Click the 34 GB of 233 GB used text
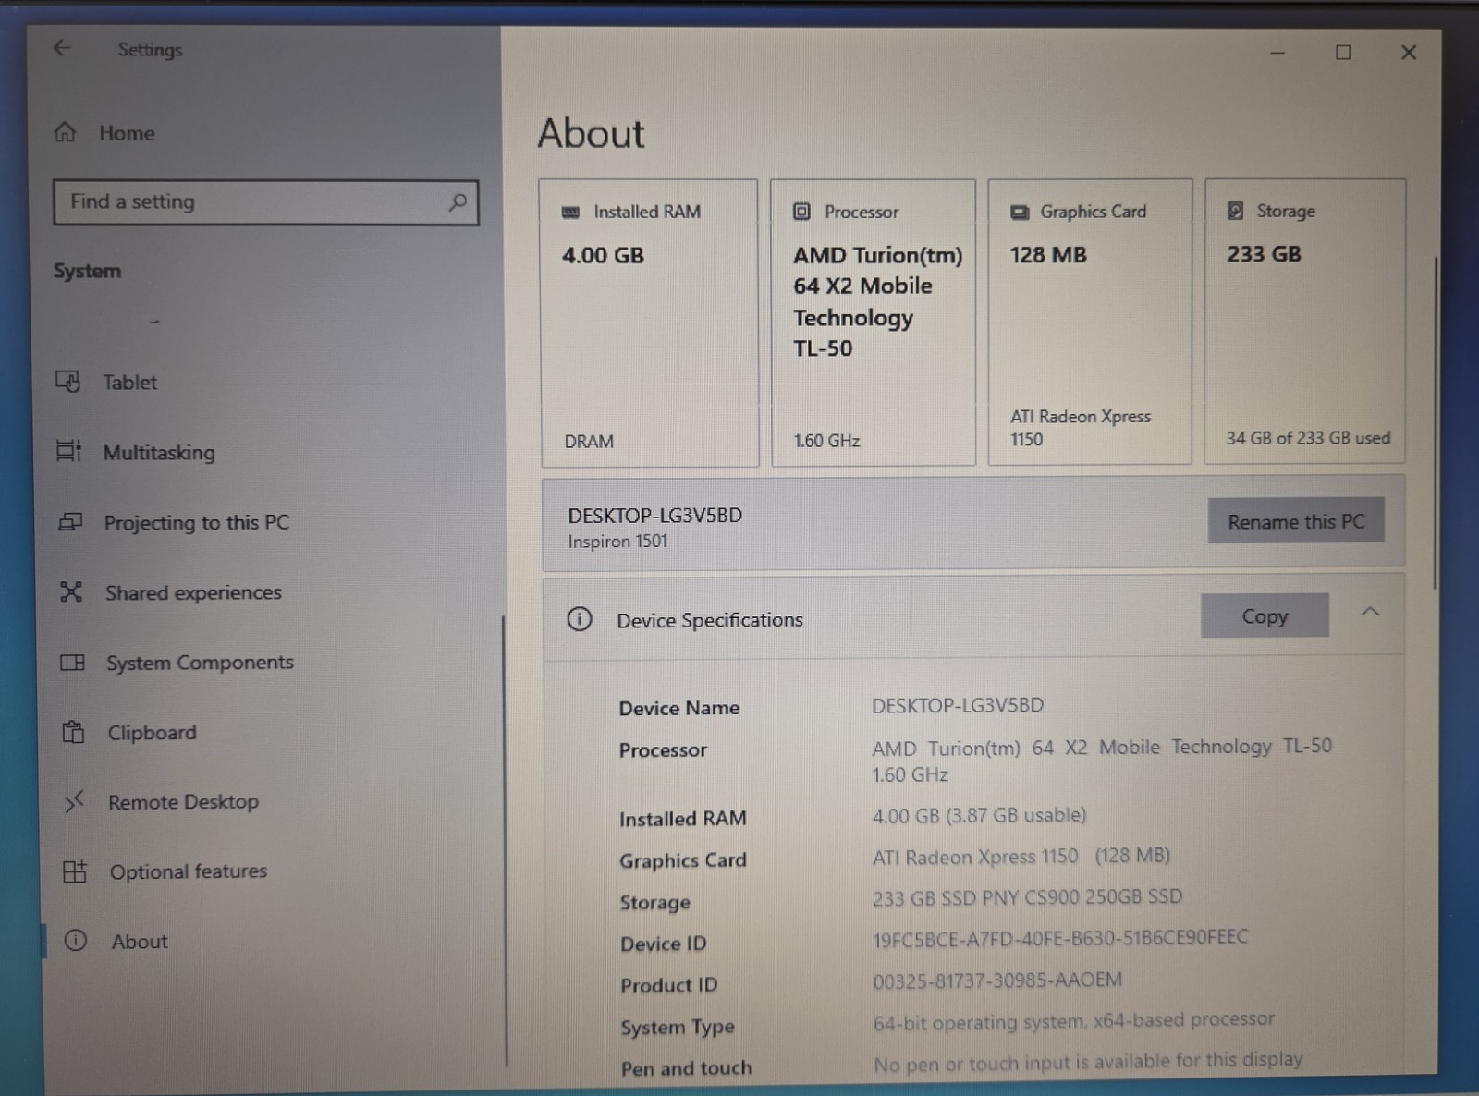This screenshot has width=1479, height=1096. [1308, 438]
